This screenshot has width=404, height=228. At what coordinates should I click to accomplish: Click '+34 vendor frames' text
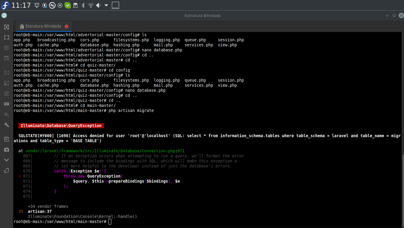point(48,206)
